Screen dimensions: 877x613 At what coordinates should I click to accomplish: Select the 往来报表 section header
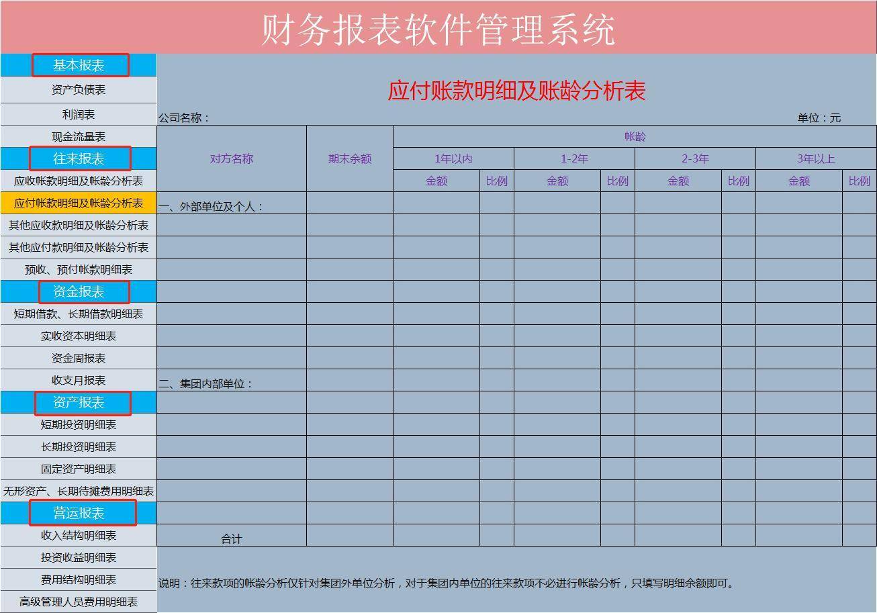pos(80,158)
